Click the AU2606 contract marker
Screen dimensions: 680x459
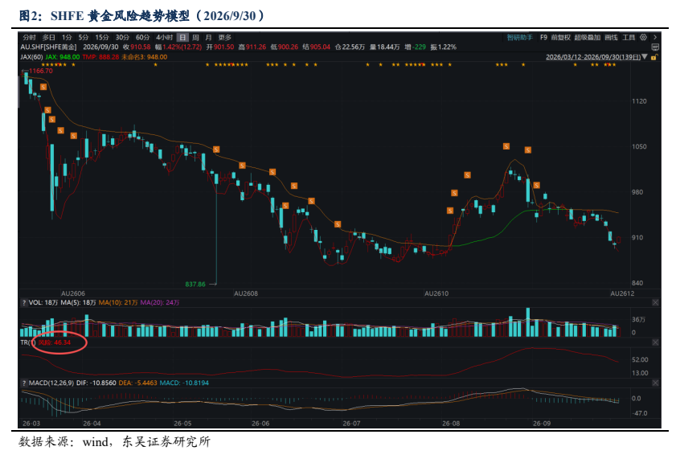pyautogui.click(x=73, y=293)
